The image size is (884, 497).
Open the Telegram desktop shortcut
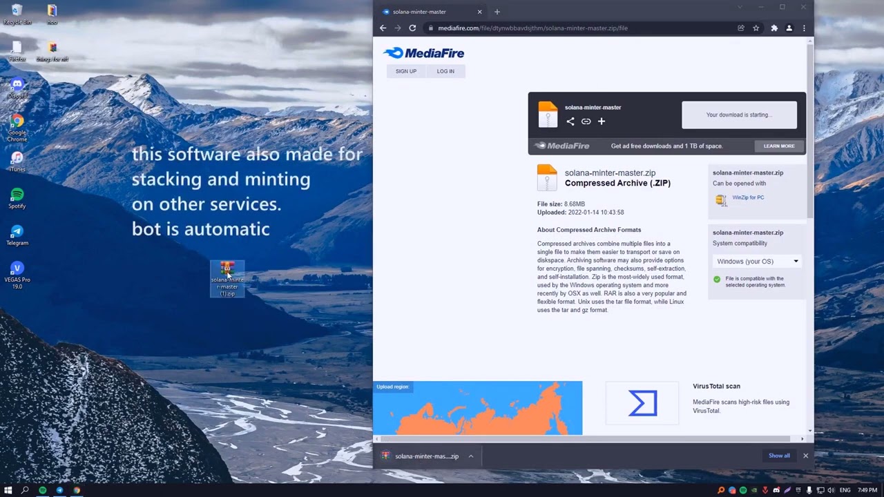[x=17, y=235]
